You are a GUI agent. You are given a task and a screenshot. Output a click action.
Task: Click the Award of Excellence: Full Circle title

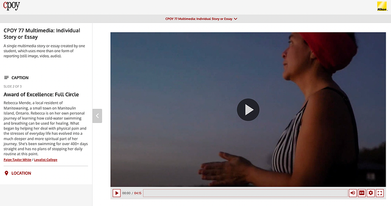click(x=41, y=94)
